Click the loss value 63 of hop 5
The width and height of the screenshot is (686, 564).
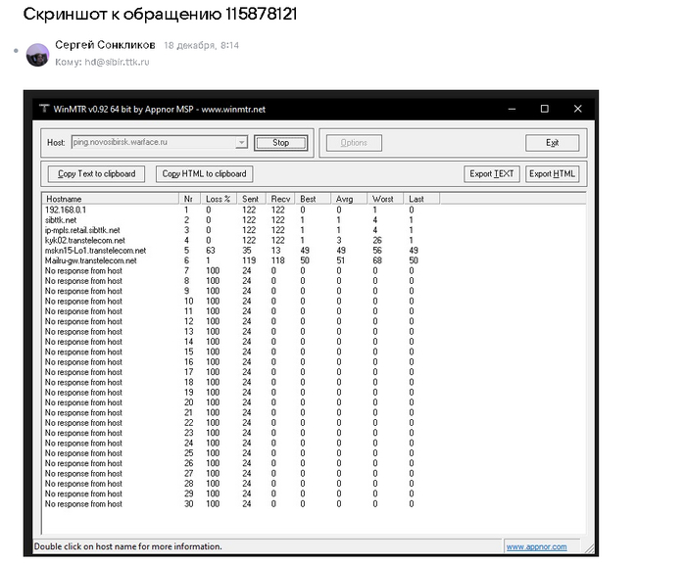pos(211,251)
